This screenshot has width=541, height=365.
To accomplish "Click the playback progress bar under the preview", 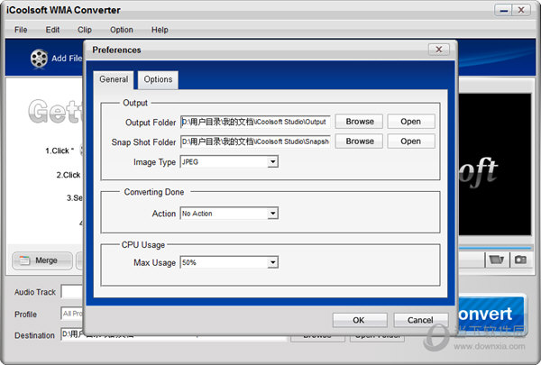I will pyautogui.click(x=495, y=248).
